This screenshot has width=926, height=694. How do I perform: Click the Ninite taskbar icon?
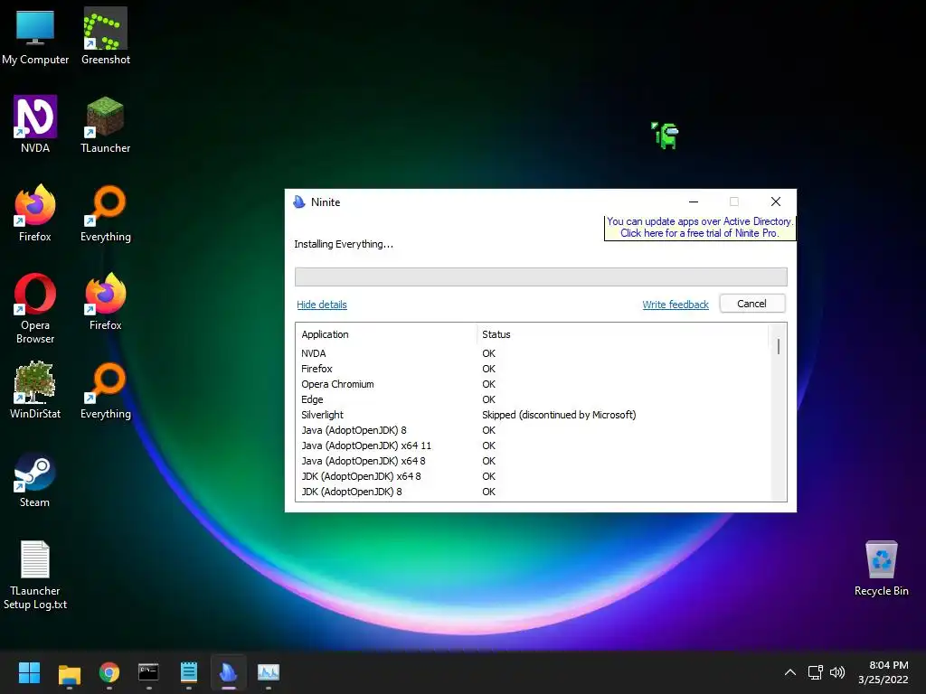(x=229, y=672)
